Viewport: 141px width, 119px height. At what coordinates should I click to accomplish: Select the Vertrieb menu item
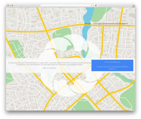click(x=111, y=23)
